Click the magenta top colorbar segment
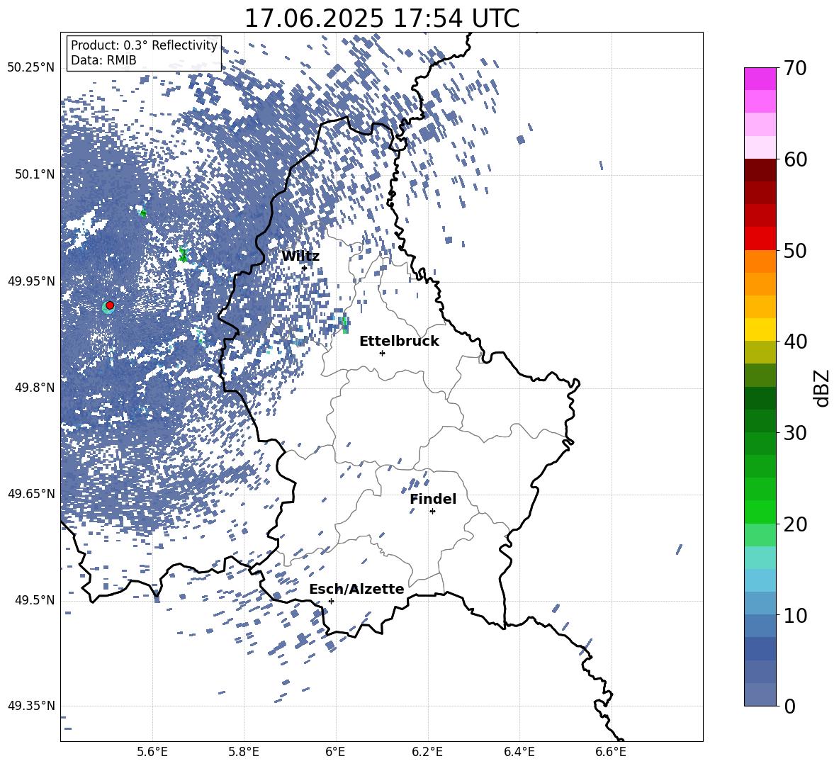The height and width of the screenshot is (766, 839). tap(760, 79)
